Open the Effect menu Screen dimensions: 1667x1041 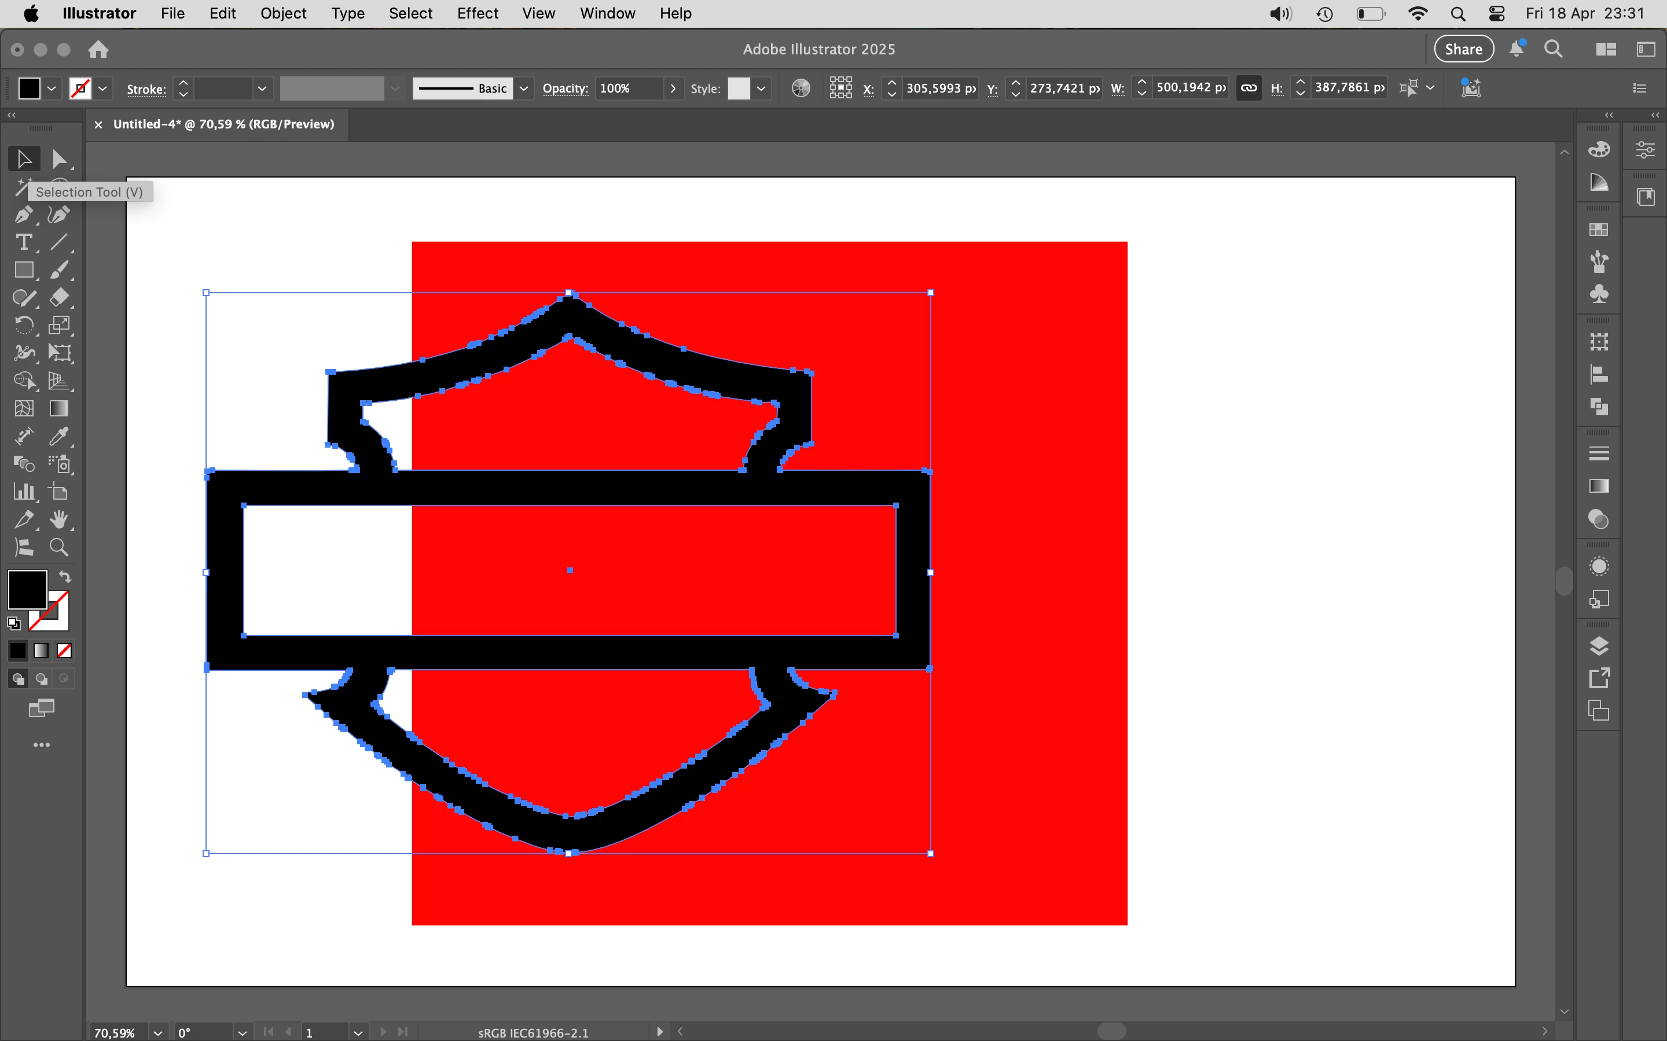coord(477,13)
